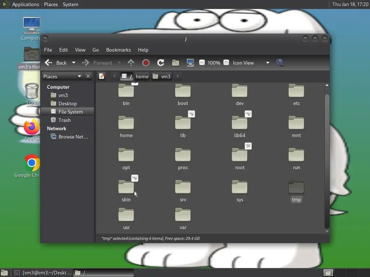Open the Places menu in top panel
This screenshot has height=277, width=370.
click(51, 4)
